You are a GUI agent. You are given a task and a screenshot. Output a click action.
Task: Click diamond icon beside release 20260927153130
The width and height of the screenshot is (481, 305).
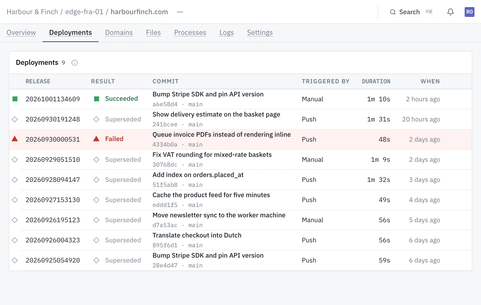15,200
